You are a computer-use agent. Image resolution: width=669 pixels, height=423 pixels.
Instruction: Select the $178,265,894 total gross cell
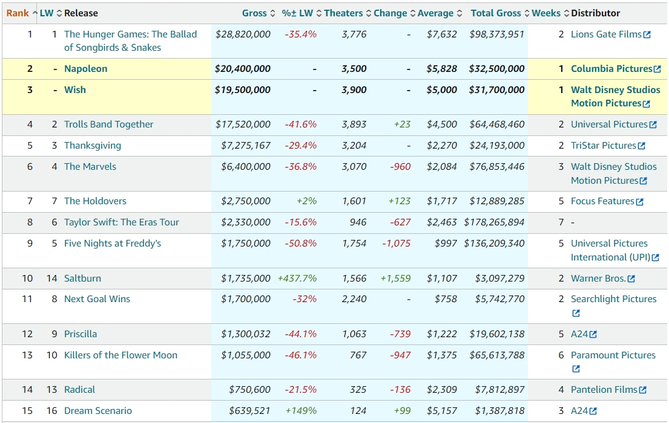pos(495,222)
